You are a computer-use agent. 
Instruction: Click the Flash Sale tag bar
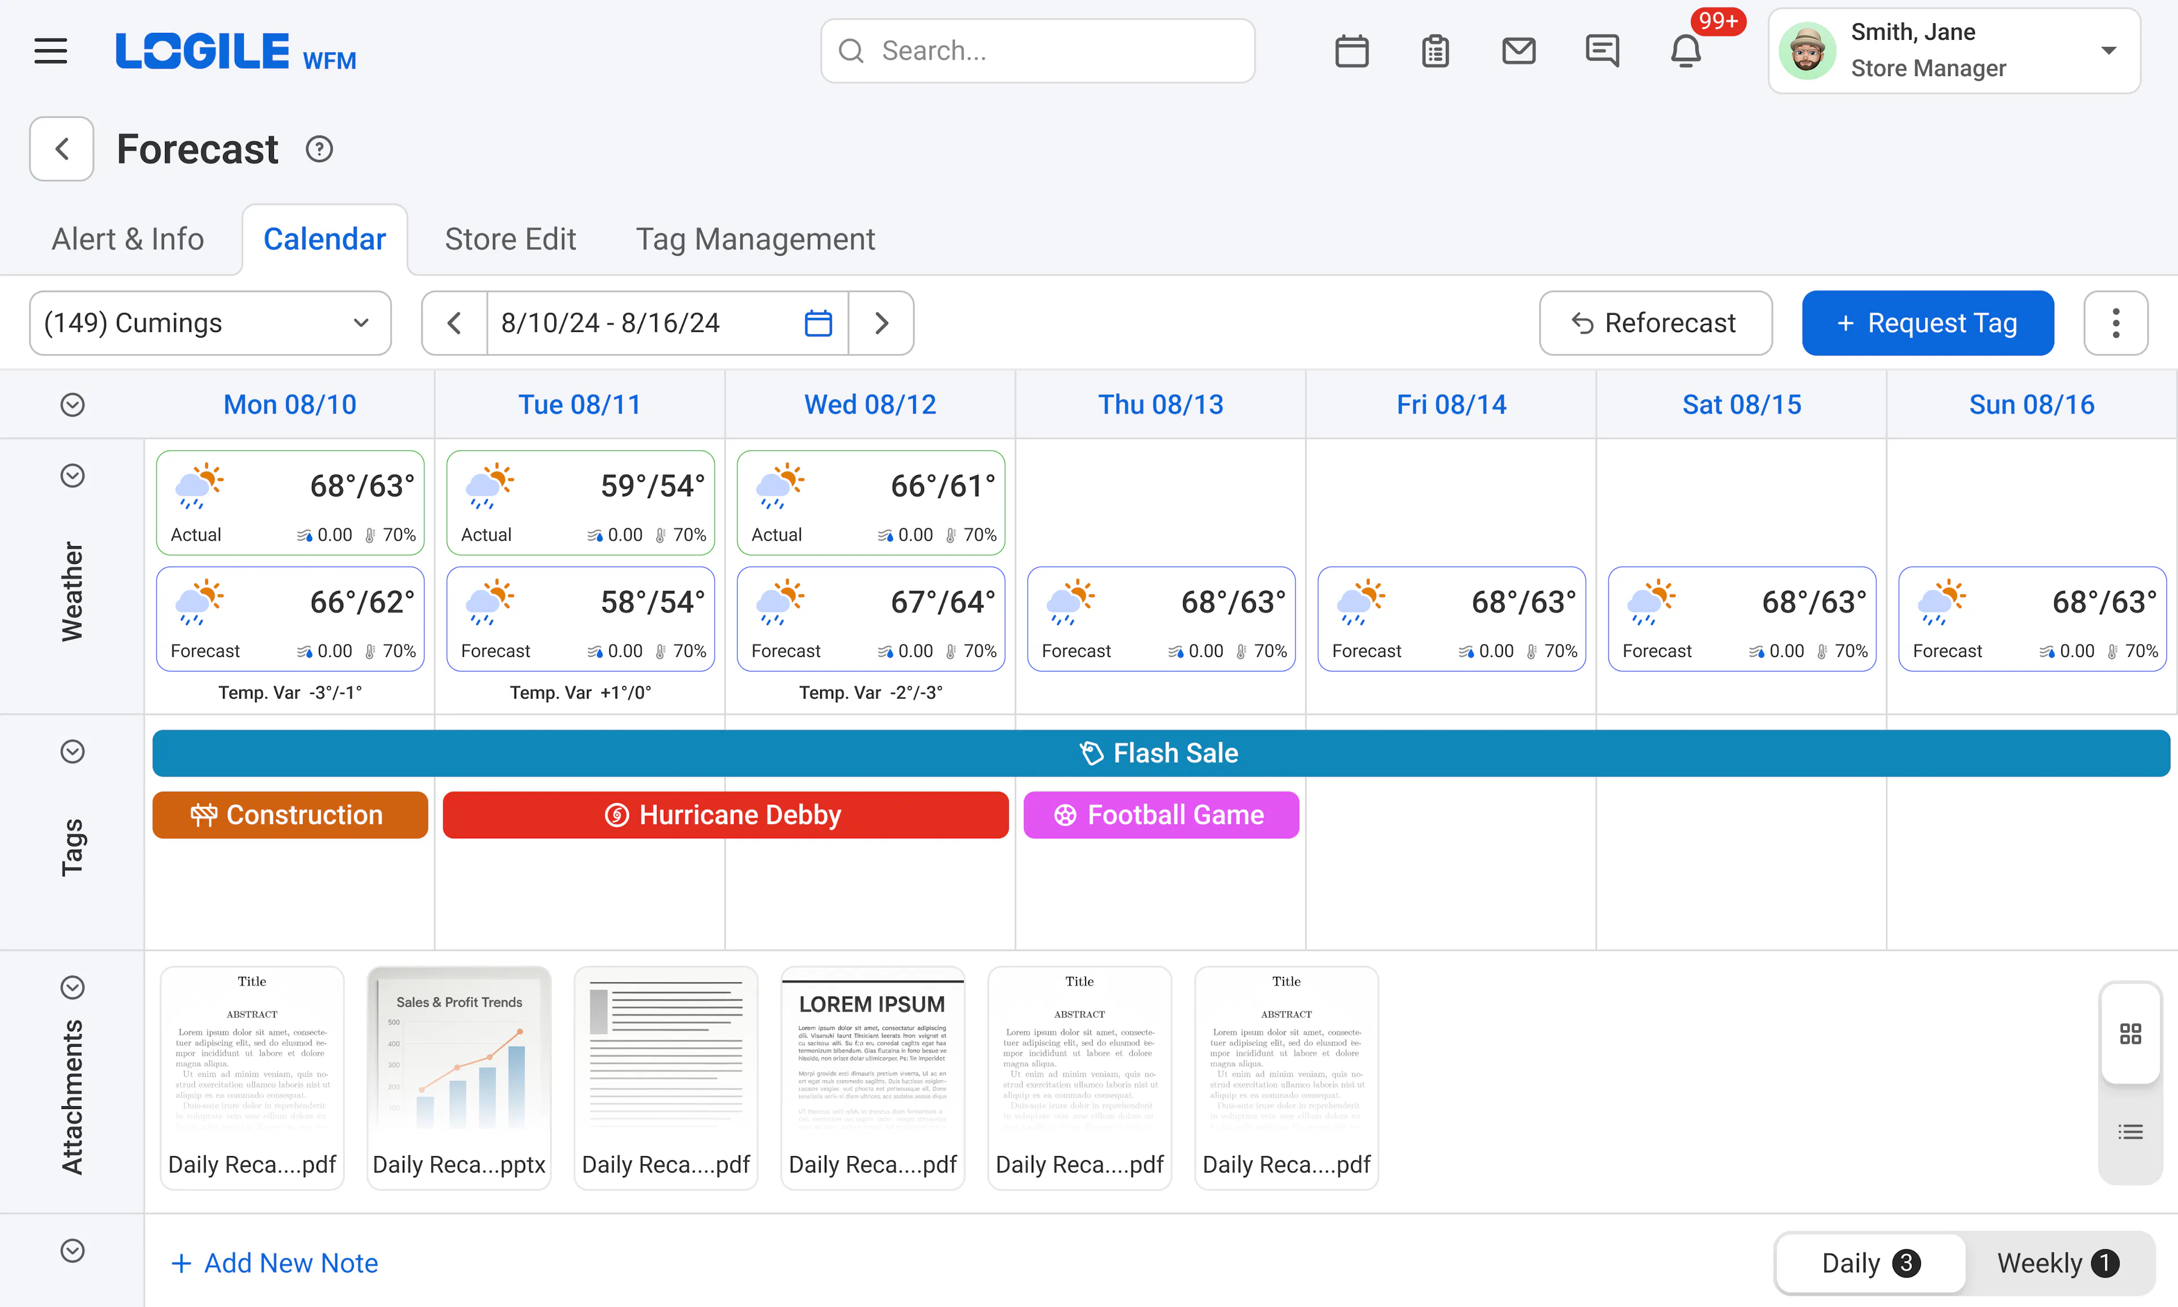[x=1161, y=753]
